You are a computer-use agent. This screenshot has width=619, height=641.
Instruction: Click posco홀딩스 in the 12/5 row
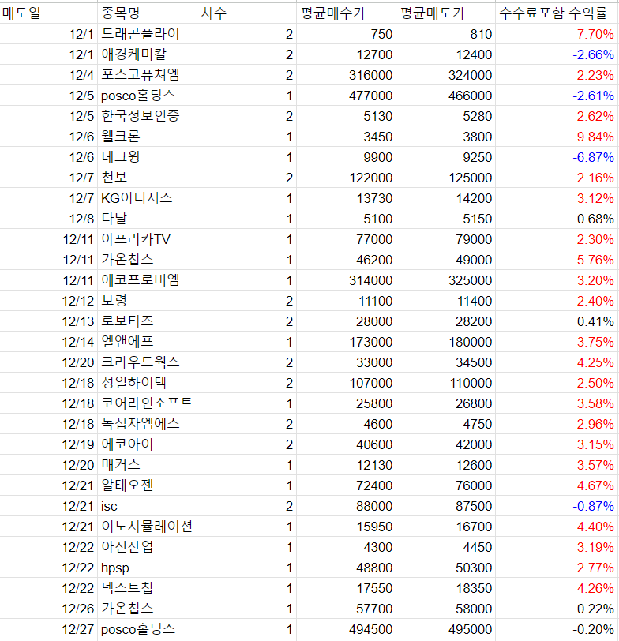coord(147,96)
